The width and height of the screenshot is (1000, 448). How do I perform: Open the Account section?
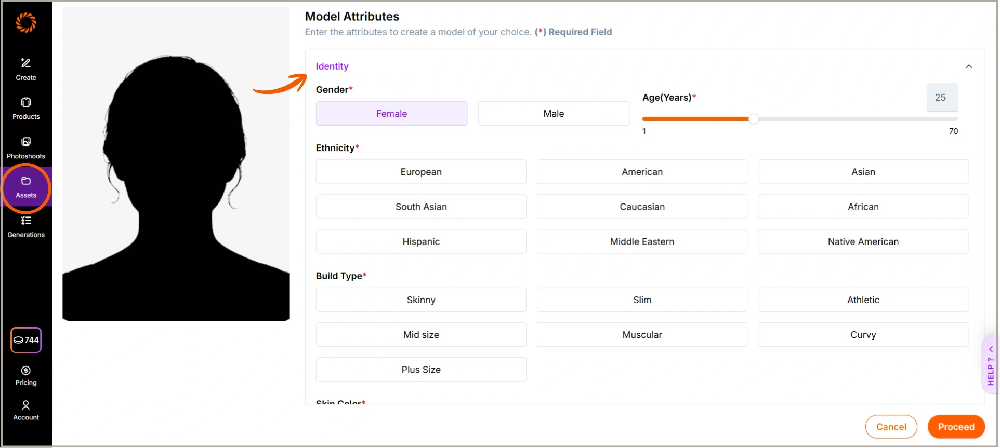(x=25, y=410)
